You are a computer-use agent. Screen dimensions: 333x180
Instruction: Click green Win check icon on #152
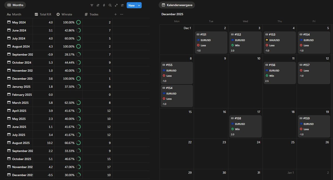233,45
